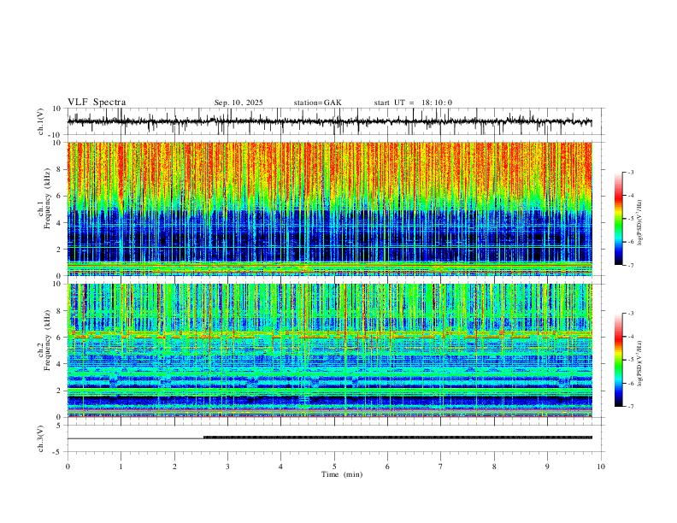Click time axis tick label "0"
This screenshot has width=677, height=523.
[68, 467]
